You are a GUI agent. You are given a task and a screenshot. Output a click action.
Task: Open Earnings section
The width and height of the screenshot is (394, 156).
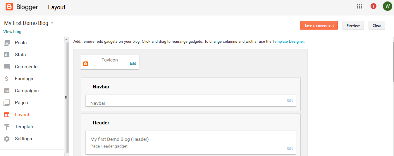24,79
